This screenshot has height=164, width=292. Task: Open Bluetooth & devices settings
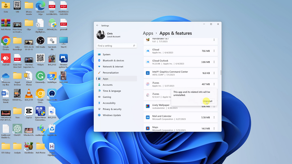[x=116, y=61]
